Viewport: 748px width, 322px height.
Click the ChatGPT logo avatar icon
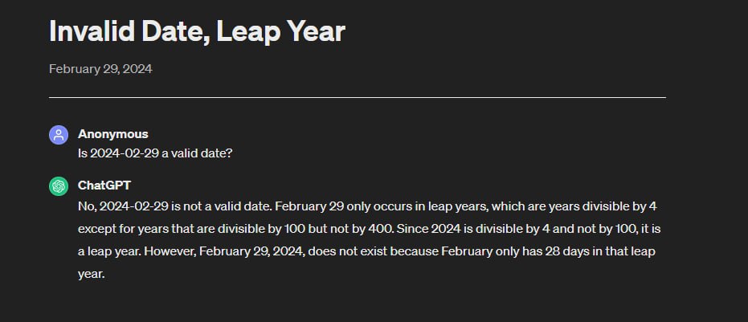[x=58, y=186]
